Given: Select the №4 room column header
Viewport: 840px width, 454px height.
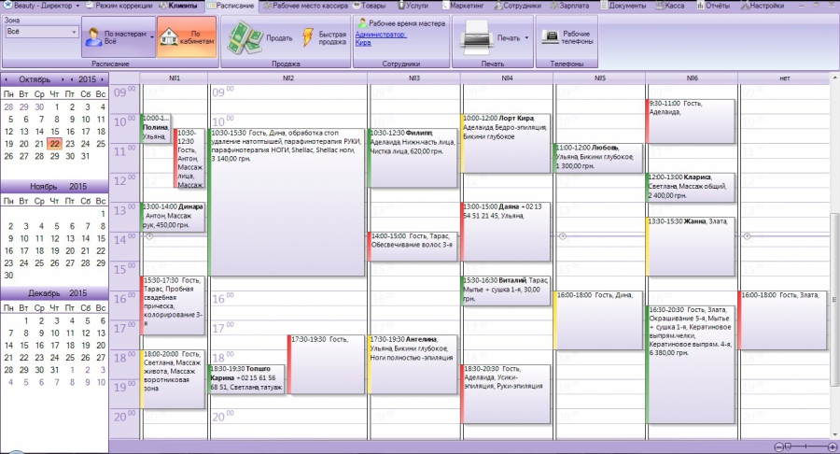Looking at the screenshot, I should [x=507, y=78].
